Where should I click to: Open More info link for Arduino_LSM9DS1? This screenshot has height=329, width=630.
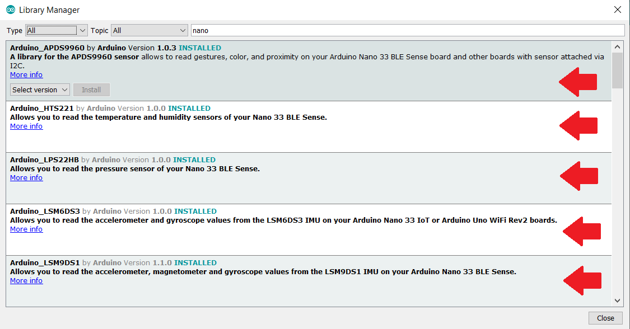tap(26, 281)
